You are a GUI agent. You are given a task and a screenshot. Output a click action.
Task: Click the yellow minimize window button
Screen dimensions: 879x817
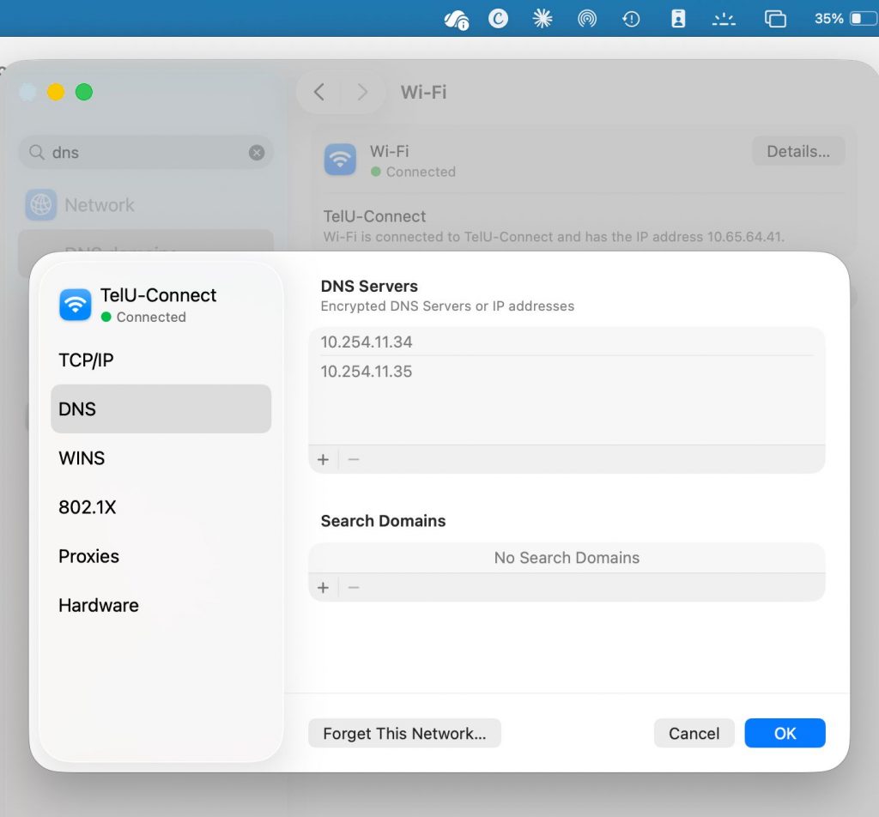56,92
